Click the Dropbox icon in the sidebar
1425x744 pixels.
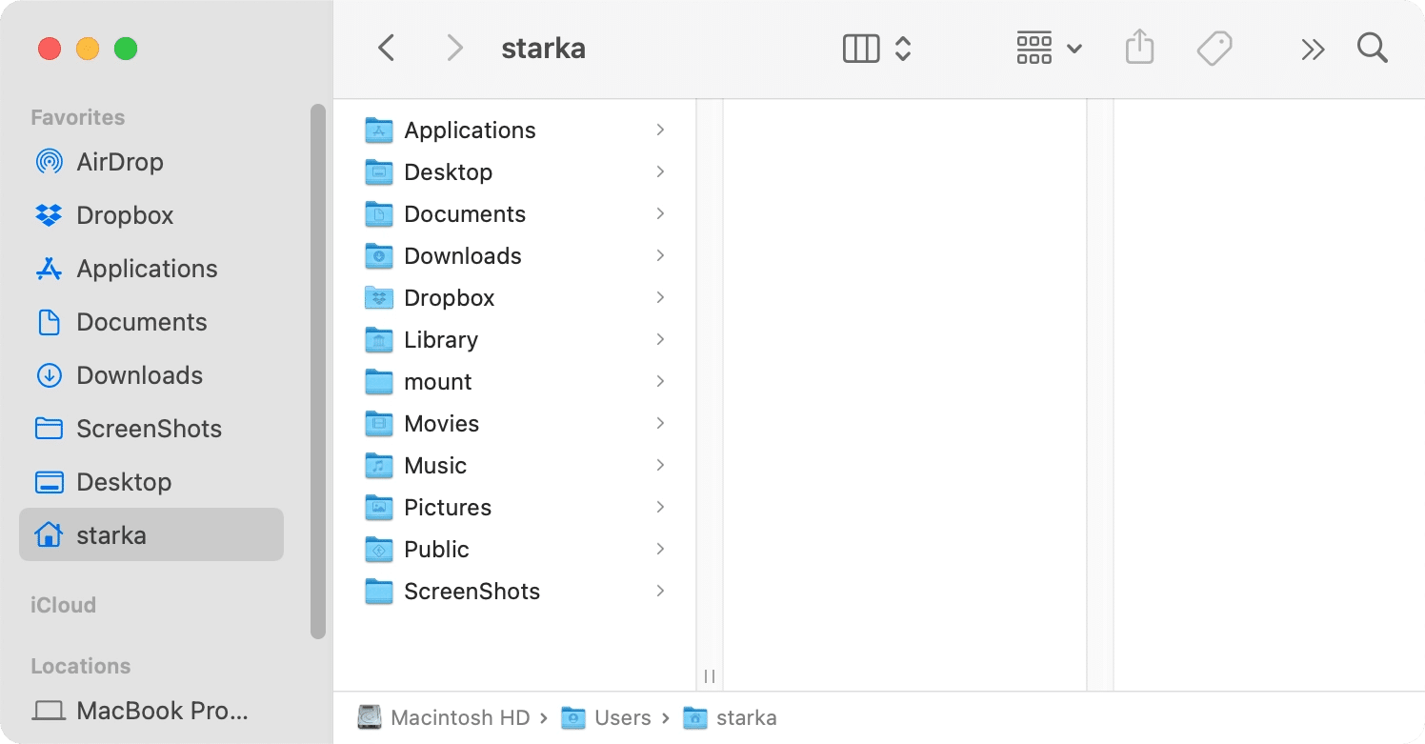click(x=48, y=214)
